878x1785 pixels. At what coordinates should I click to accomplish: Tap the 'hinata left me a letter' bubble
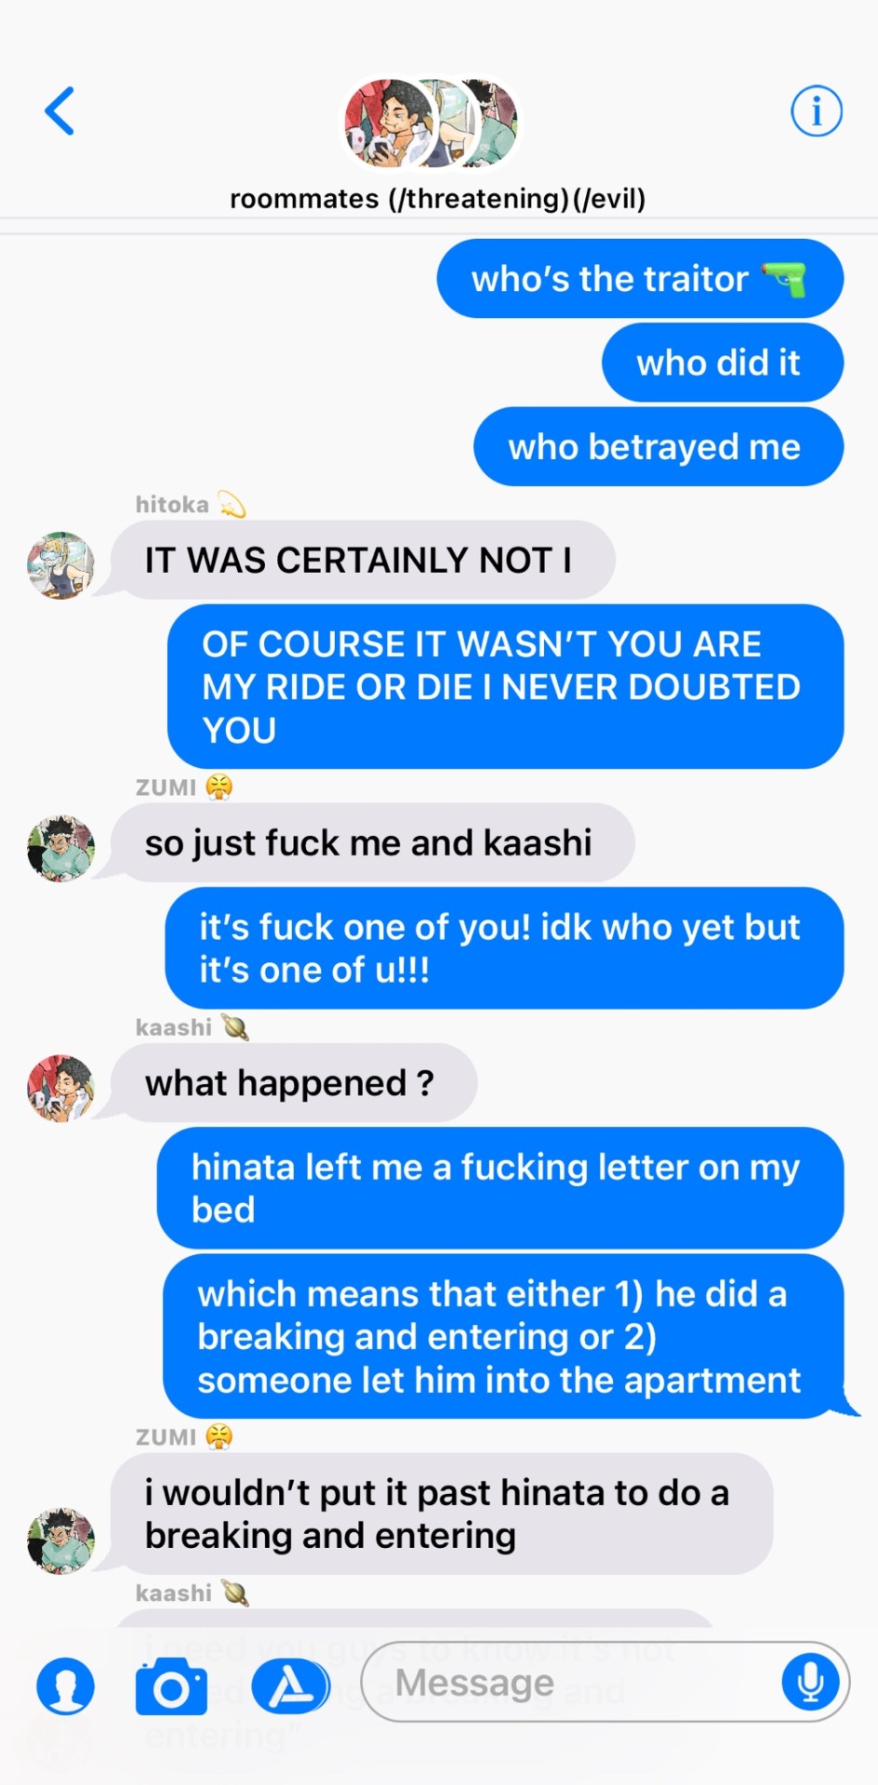tap(500, 1188)
